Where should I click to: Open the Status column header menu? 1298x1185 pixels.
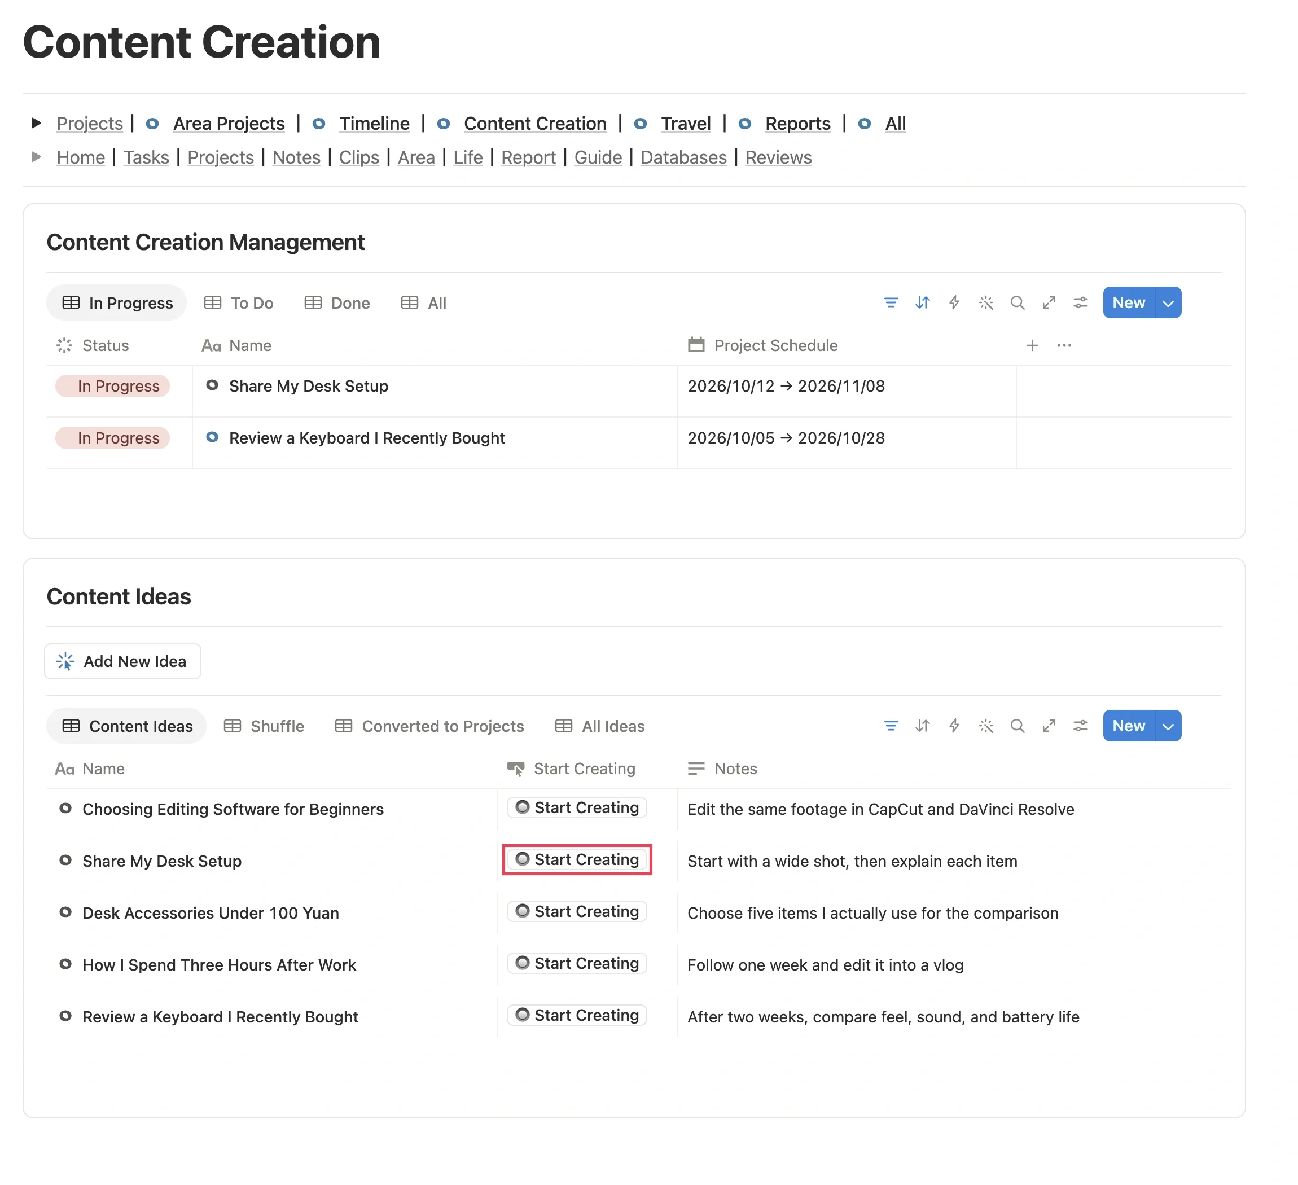click(92, 345)
